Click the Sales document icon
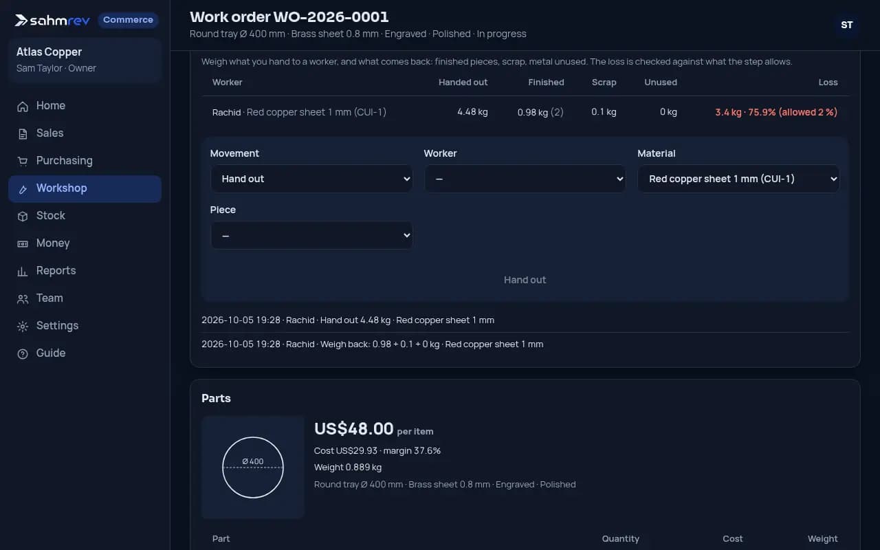This screenshot has width=880, height=550. pos(23,133)
